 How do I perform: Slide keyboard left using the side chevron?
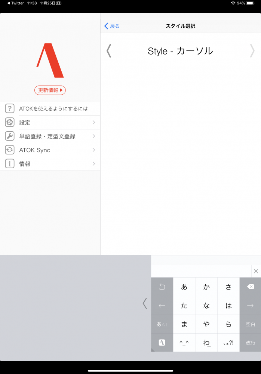tap(145, 303)
